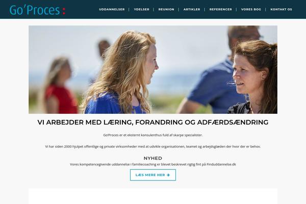Click the eksternt konsulenthus intro sentence
This screenshot has height=204, width=306.
point(153,135)
